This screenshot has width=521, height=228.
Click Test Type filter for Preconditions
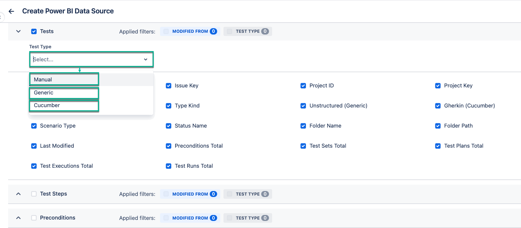[x=247, y=218]
